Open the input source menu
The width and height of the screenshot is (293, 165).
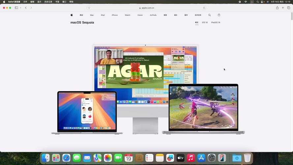[x=252, y=2]
